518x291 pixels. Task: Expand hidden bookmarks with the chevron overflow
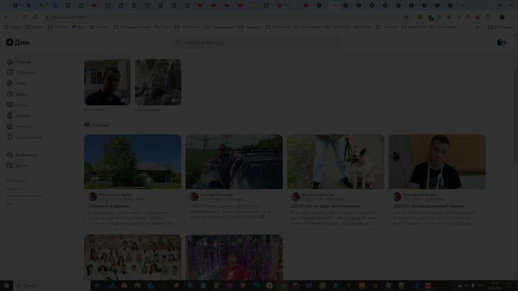click(x=477, y=27)
